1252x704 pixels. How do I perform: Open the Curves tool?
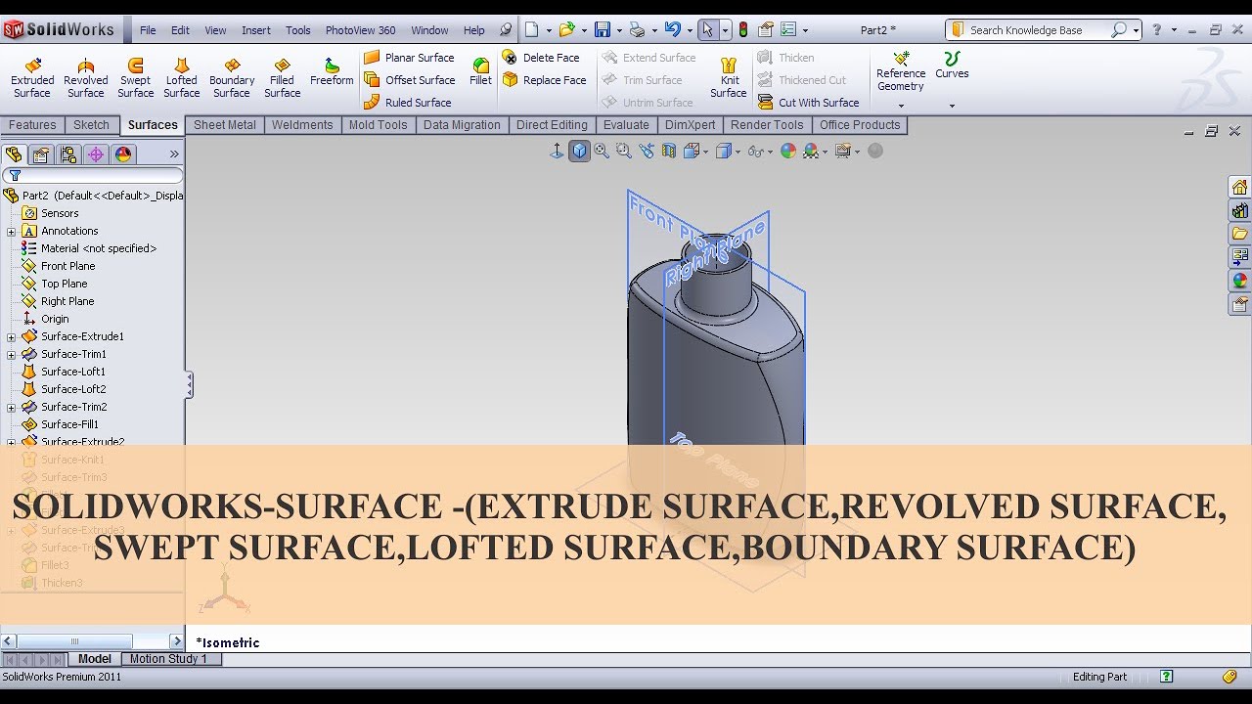952,66
